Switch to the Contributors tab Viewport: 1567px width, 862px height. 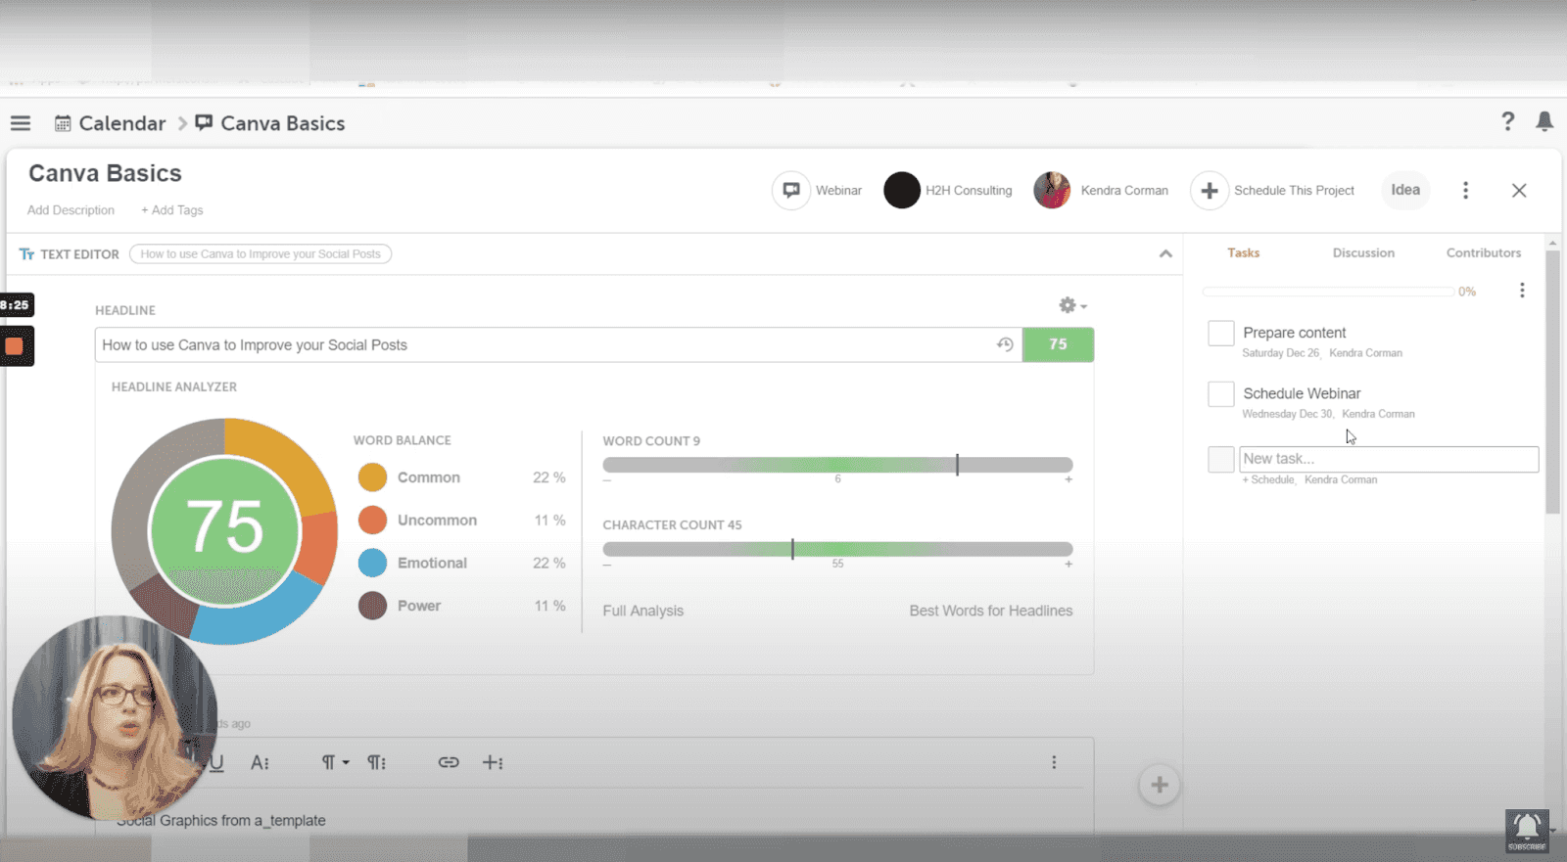point(1484,252)
